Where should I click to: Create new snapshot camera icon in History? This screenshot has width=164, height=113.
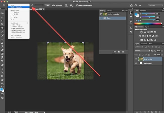tap(119, 52)
